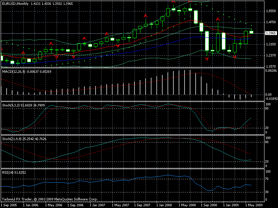Image resolution: width=278 pixels, height=208 pixels.
Task: Click the 1.2370 price axis value
Action: coord(271,55)
